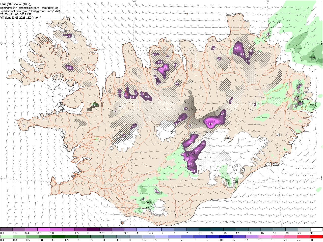This screenshot has height=242, width=323.
Task: Click the bold 'UWC/IG' title text
Action: click(6, 4)
